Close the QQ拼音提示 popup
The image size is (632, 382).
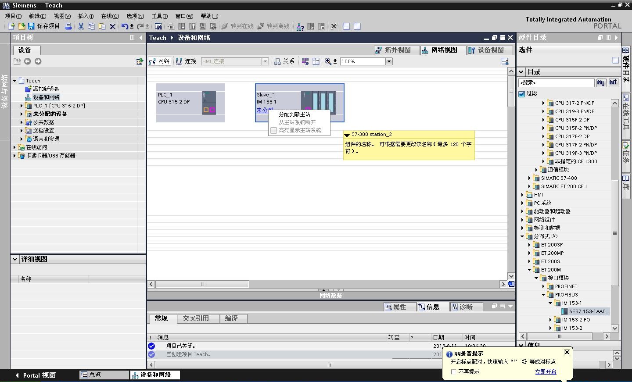567,352
